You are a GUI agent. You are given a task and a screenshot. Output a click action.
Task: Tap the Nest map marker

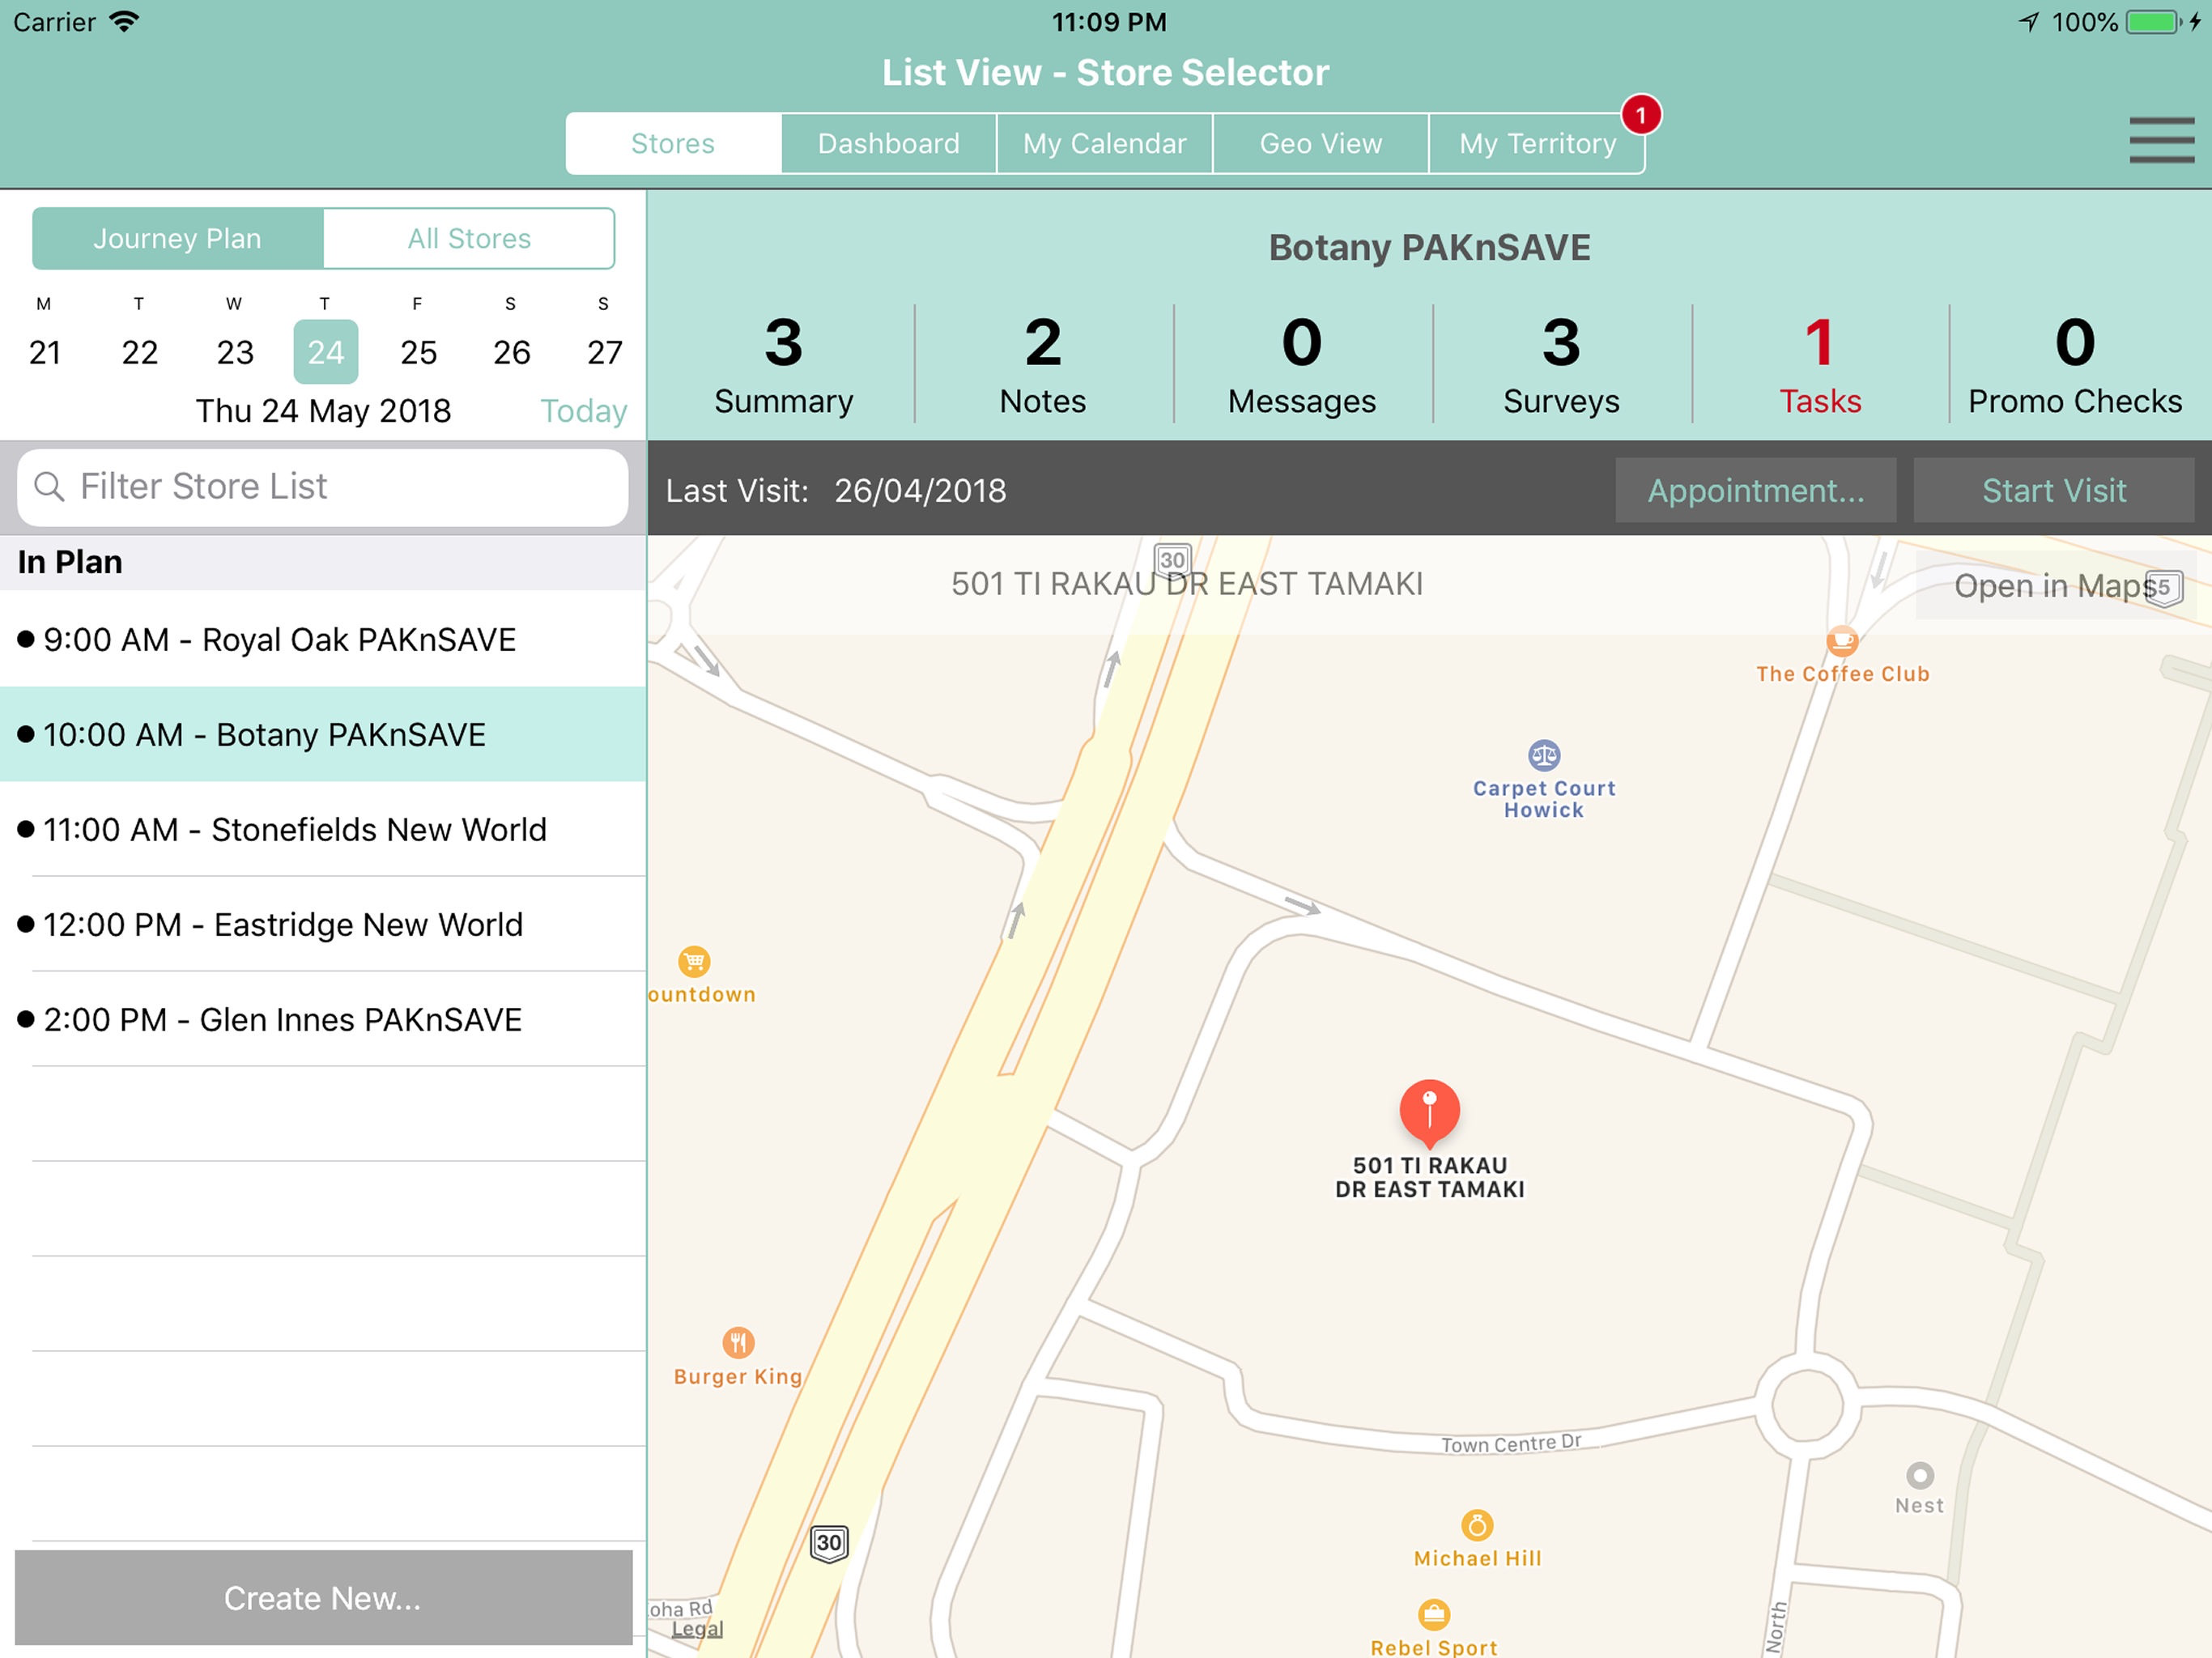pyautogui.click(x=1919, y=1475)
